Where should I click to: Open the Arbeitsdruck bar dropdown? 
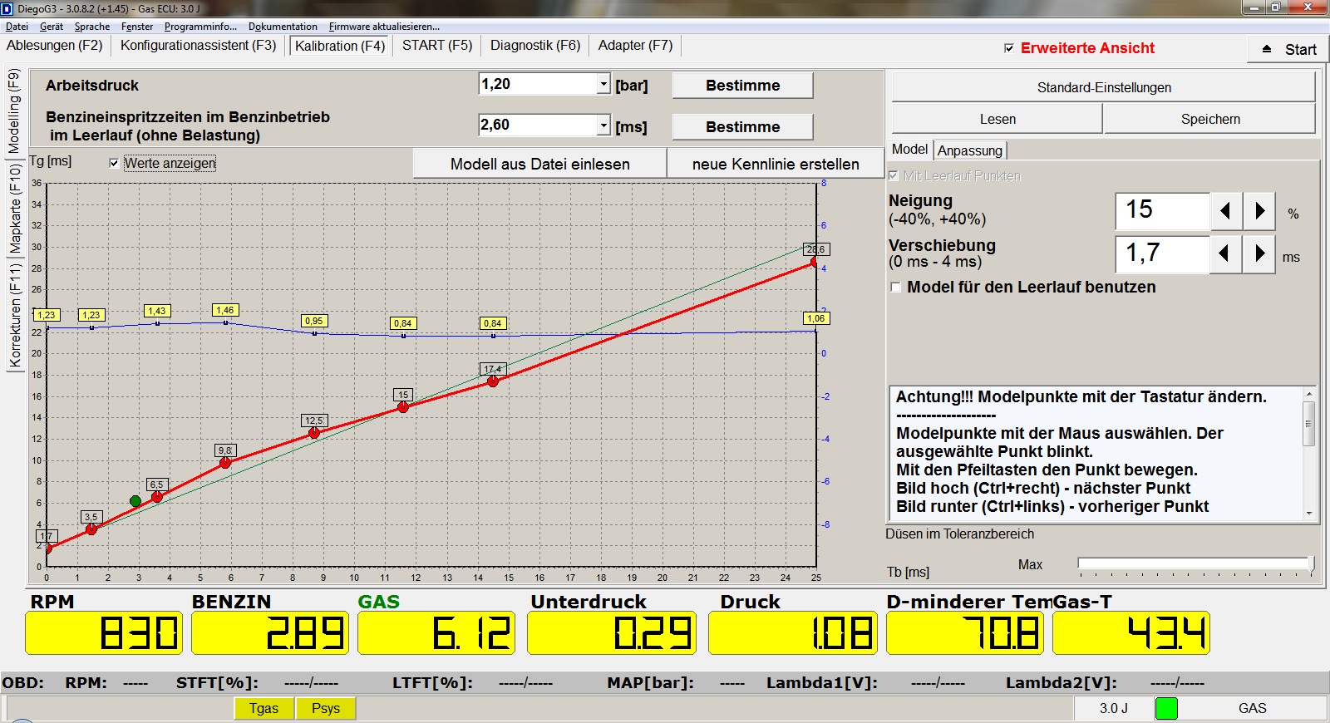coord(603,85)
